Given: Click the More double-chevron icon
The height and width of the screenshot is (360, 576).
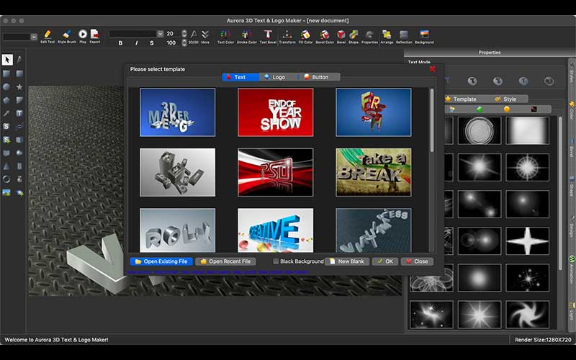Looking at the screenshot, I should [205, 37].
